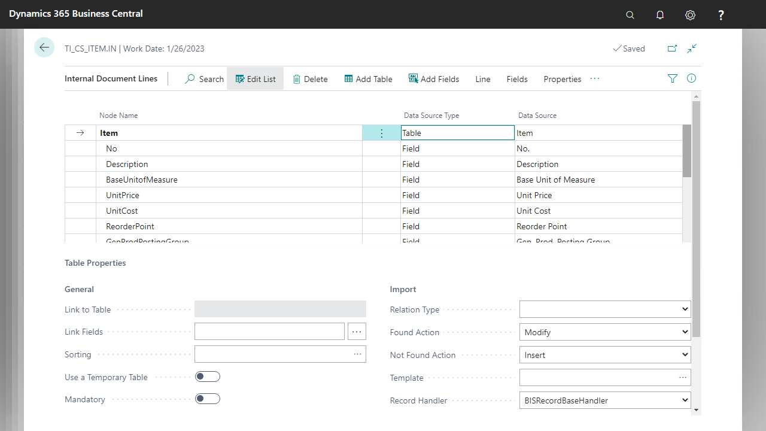766x431 pixels.
Task: Toggle Use a Temporary Table switch
Action: click(208, 377)
